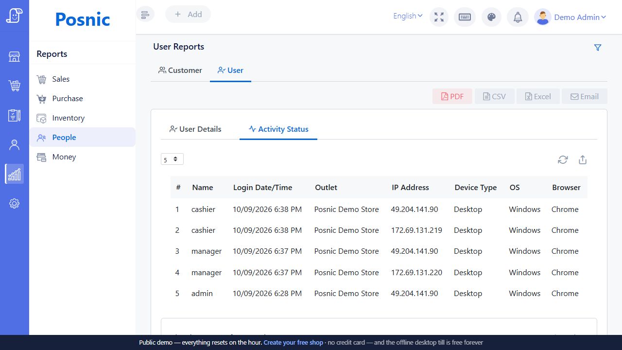Open the reports chart icon in sidebar
The width and height of the screenshot is (622, 350).
point(15,174)
